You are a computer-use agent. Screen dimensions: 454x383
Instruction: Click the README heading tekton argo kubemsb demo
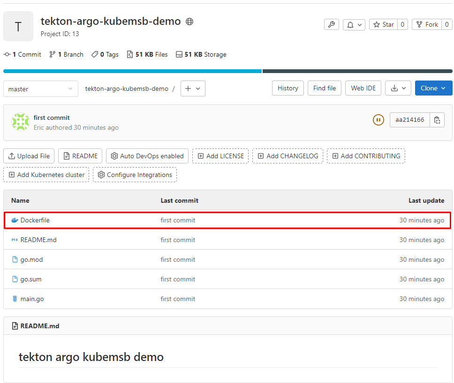91,357
